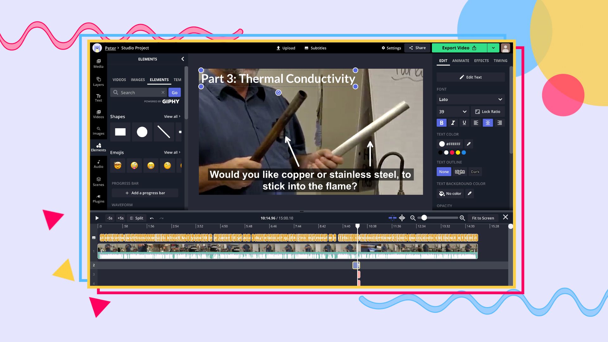Image resolution: width=608 pixels, height=342 pixels.
Task: Select the Dark text outline option
Action: 475,172
